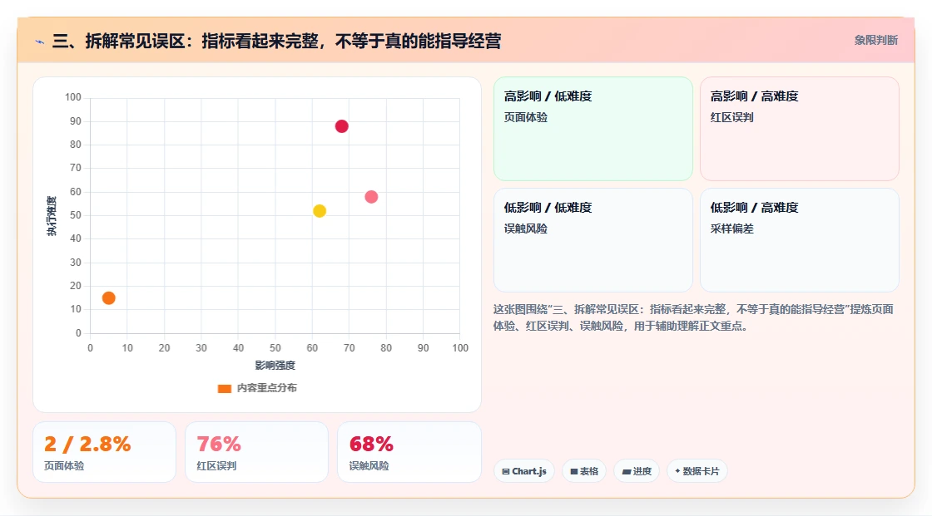Click the 进度 tag chip
Viewport: 932px width, 516px height.
[x=637, y=471]
